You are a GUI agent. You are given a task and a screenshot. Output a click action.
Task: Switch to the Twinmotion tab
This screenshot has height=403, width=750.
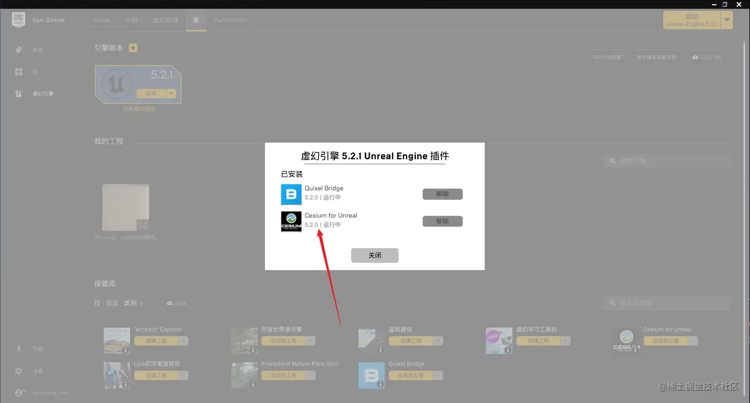[x=231, y=20]
